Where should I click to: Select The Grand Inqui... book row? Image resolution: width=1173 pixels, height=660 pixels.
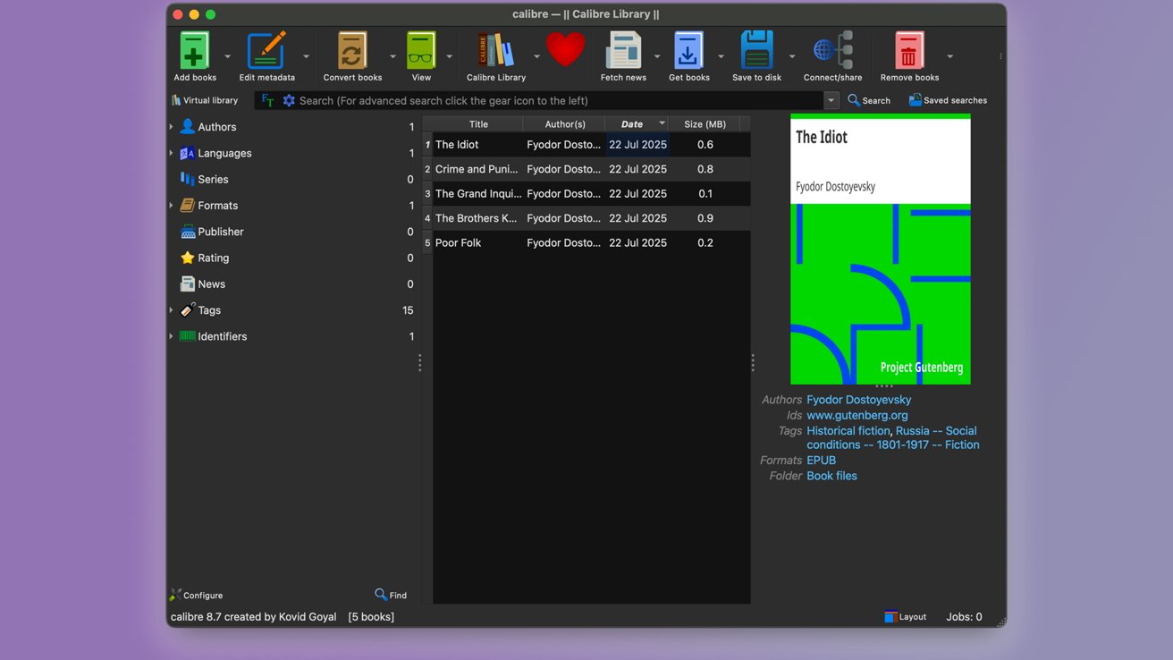pyautogui.click(x=586, y=194)
